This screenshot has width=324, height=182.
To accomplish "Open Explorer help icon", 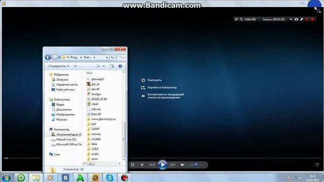I will [120, 66].
